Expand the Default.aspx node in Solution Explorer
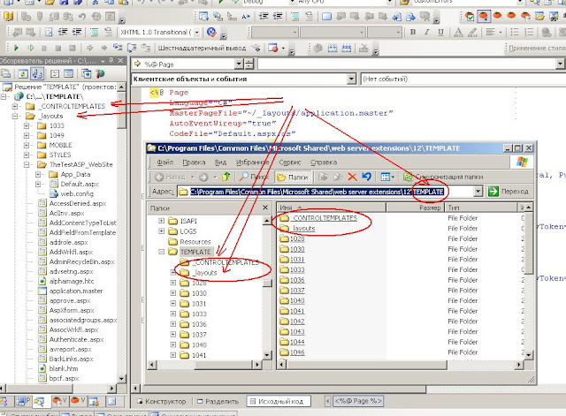 pos(38,185)
